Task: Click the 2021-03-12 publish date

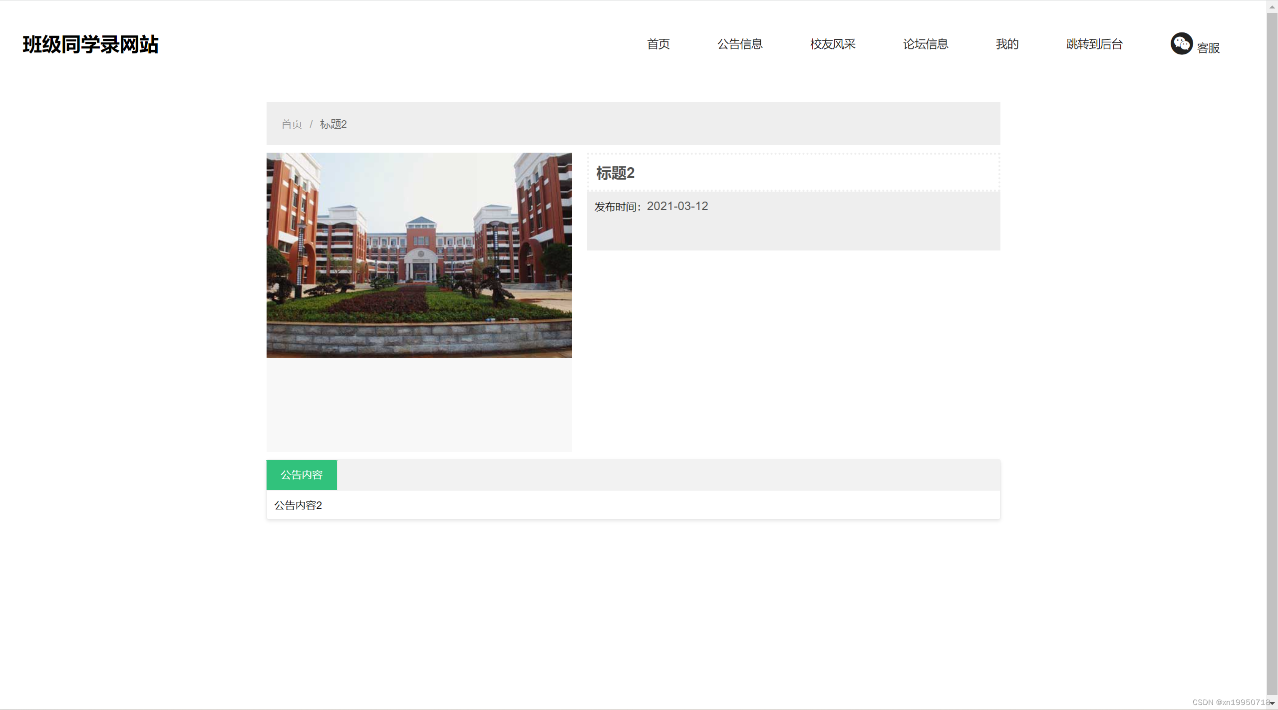Action: click(677, 206)
